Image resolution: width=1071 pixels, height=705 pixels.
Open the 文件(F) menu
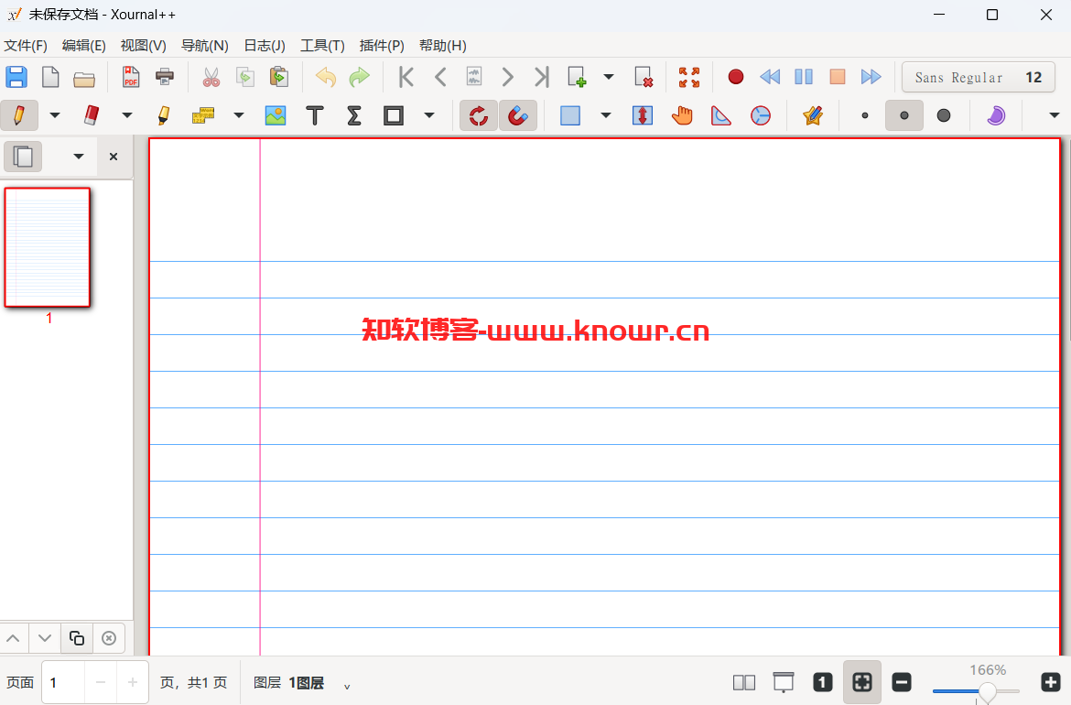coord(26,46)
